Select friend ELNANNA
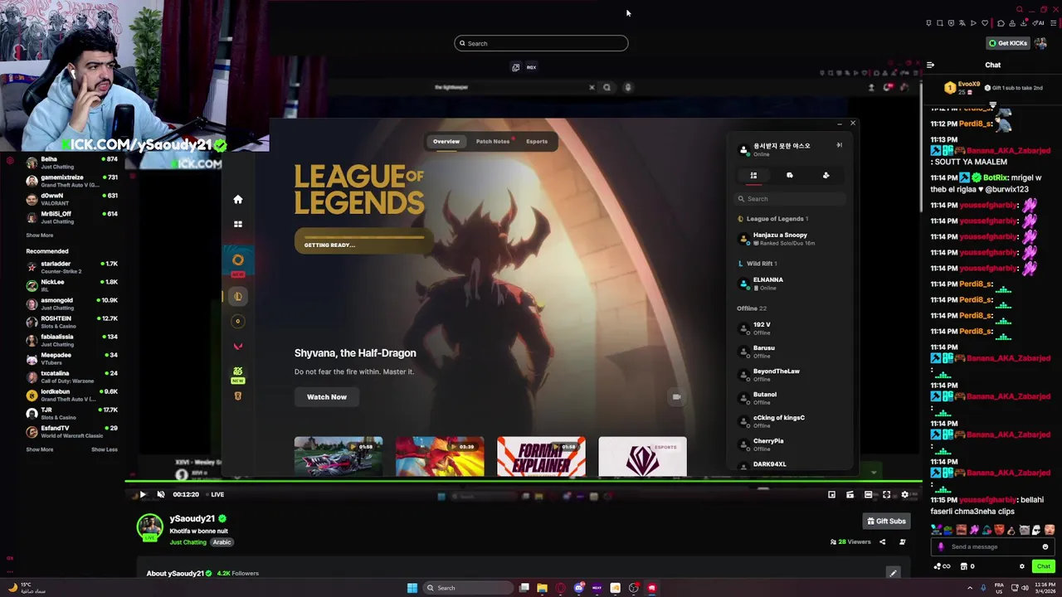 (x=788, y=284)
